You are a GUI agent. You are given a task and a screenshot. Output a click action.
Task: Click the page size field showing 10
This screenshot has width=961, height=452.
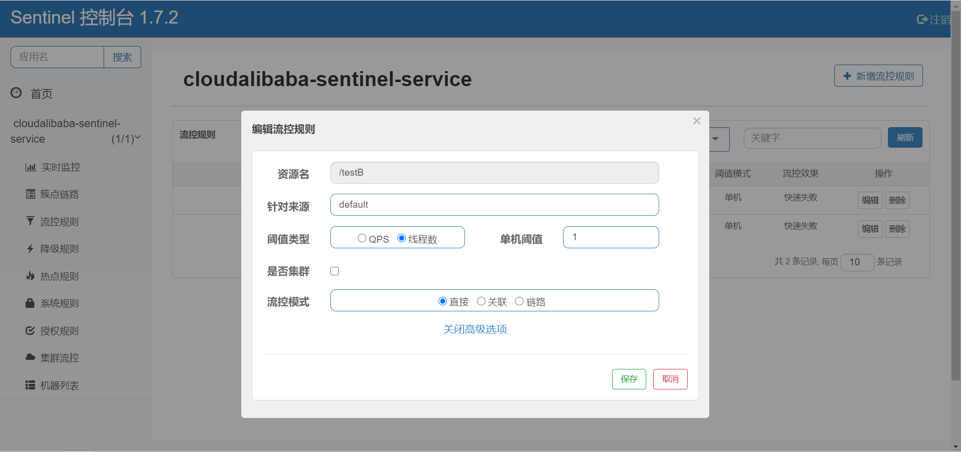pos(857,262)
